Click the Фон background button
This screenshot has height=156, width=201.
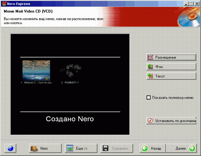point(171,67)
